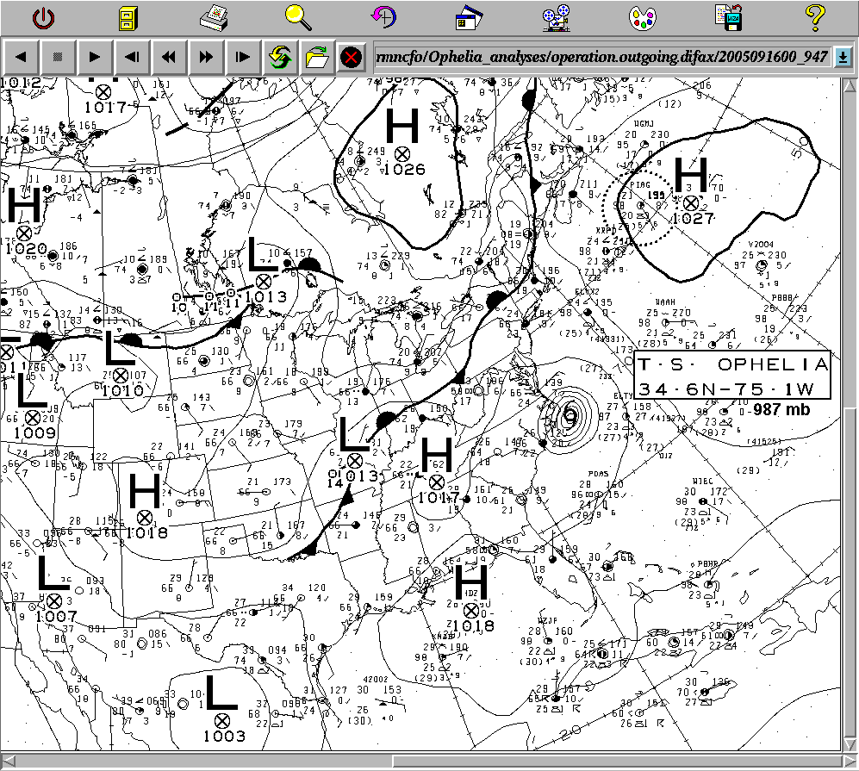Click the clock history icon
The height and width of the screenshot is (771, 859).
tap(384, 16)
